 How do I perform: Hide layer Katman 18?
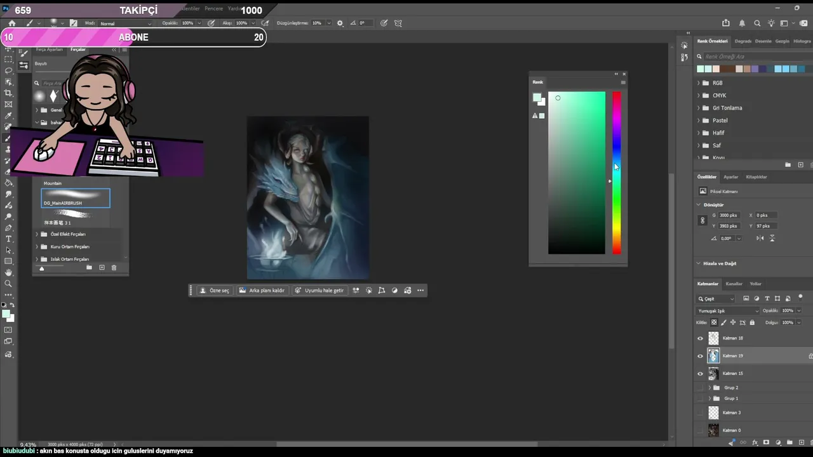(x=701, y=338)
